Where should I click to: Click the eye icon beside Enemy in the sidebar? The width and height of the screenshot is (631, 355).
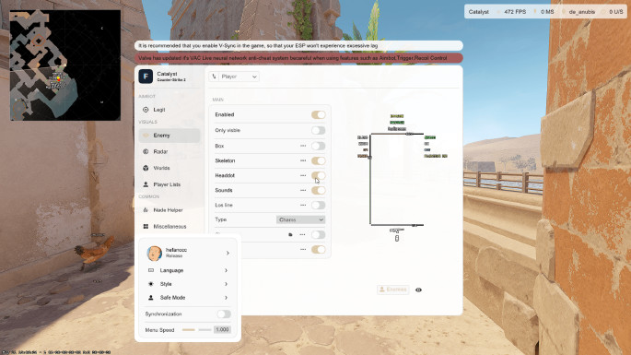[146, 136]
